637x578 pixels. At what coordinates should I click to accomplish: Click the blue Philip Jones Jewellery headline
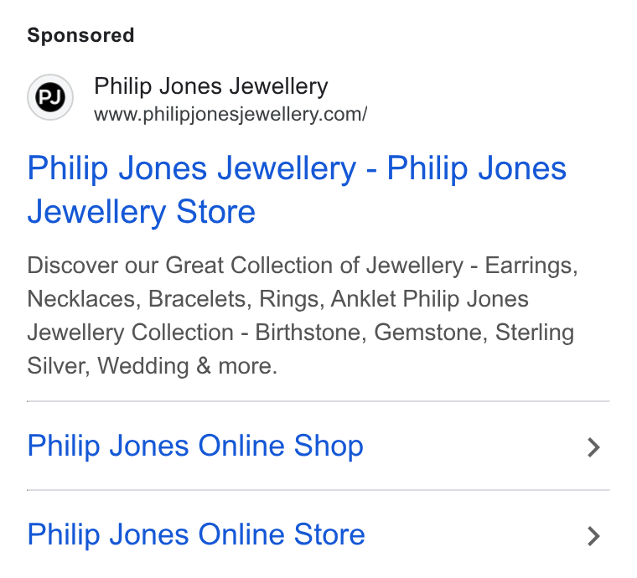[x=297, y=190]
